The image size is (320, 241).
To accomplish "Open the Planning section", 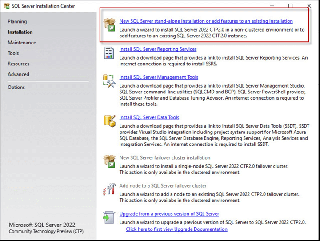I will click(x=17, y=21).
